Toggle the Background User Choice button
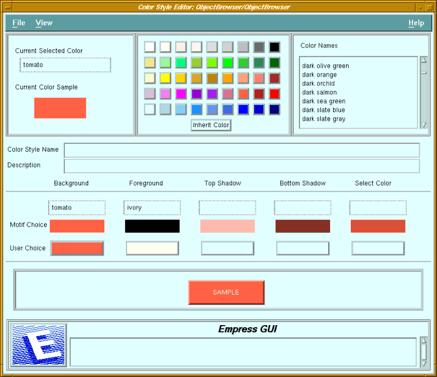Screen dimensions: 437x377 coord(77,249)
